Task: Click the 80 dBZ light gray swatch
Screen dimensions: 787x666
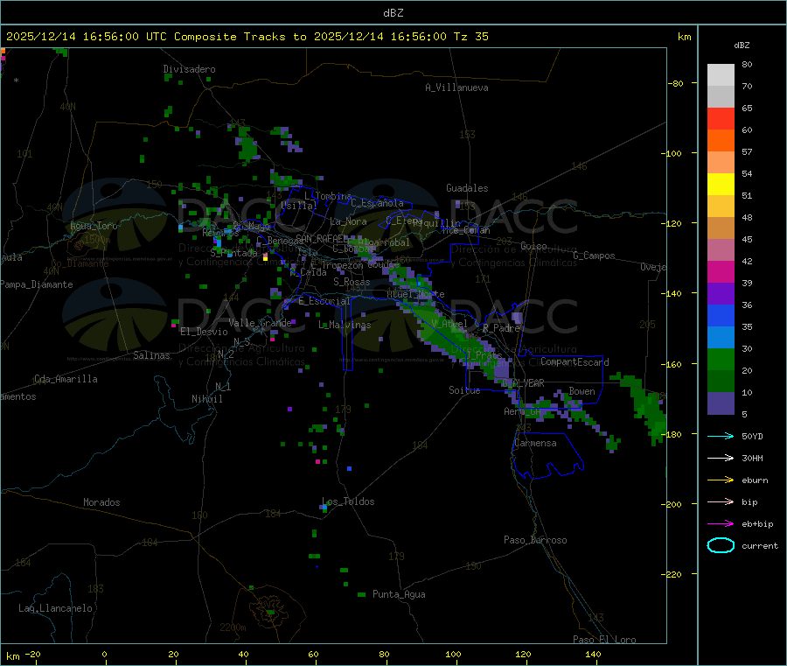Action: coord(721,75)
